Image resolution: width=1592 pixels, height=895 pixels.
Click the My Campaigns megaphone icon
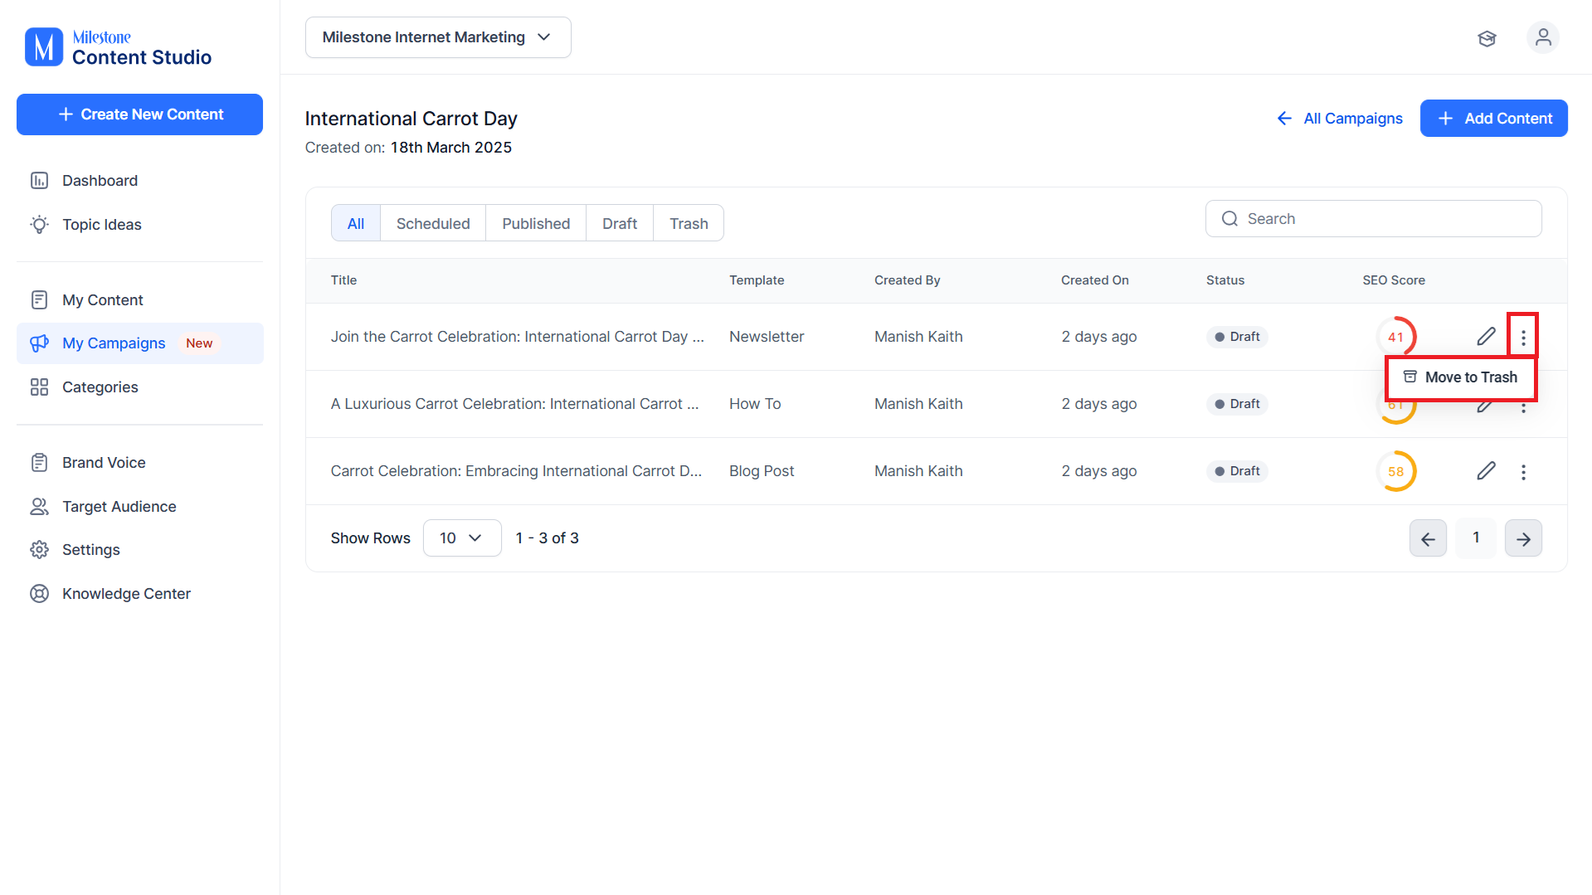pyautogui.click(x=39, y=343)
